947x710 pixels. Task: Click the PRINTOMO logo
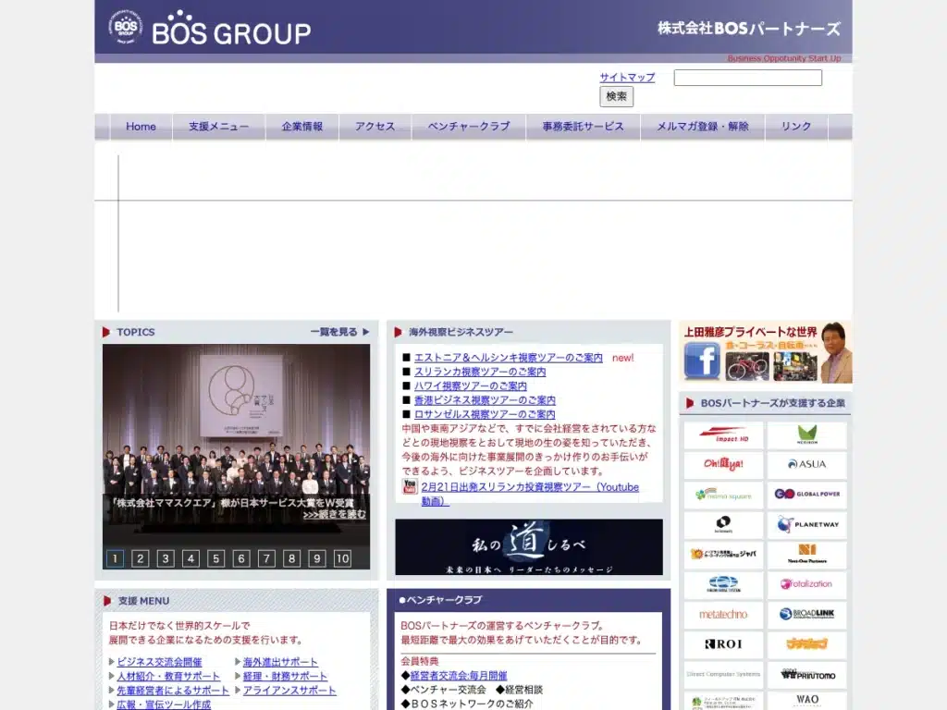click(806, 674)
